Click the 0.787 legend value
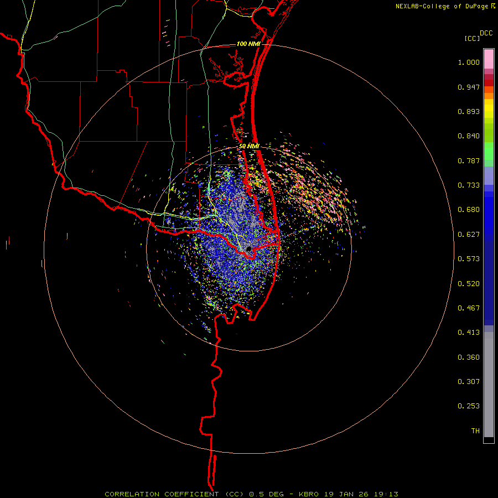This screenshot has width=498, height=498. 469,160
